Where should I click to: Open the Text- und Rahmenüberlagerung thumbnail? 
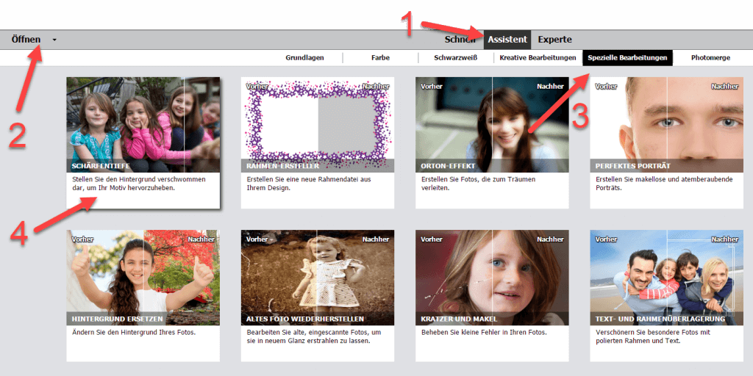tap(666, 278)
